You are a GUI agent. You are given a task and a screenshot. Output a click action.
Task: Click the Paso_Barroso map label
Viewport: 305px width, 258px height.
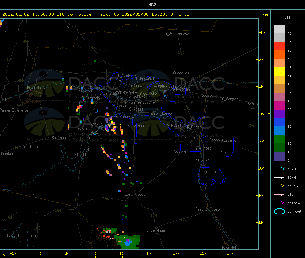tap(207, 209)
